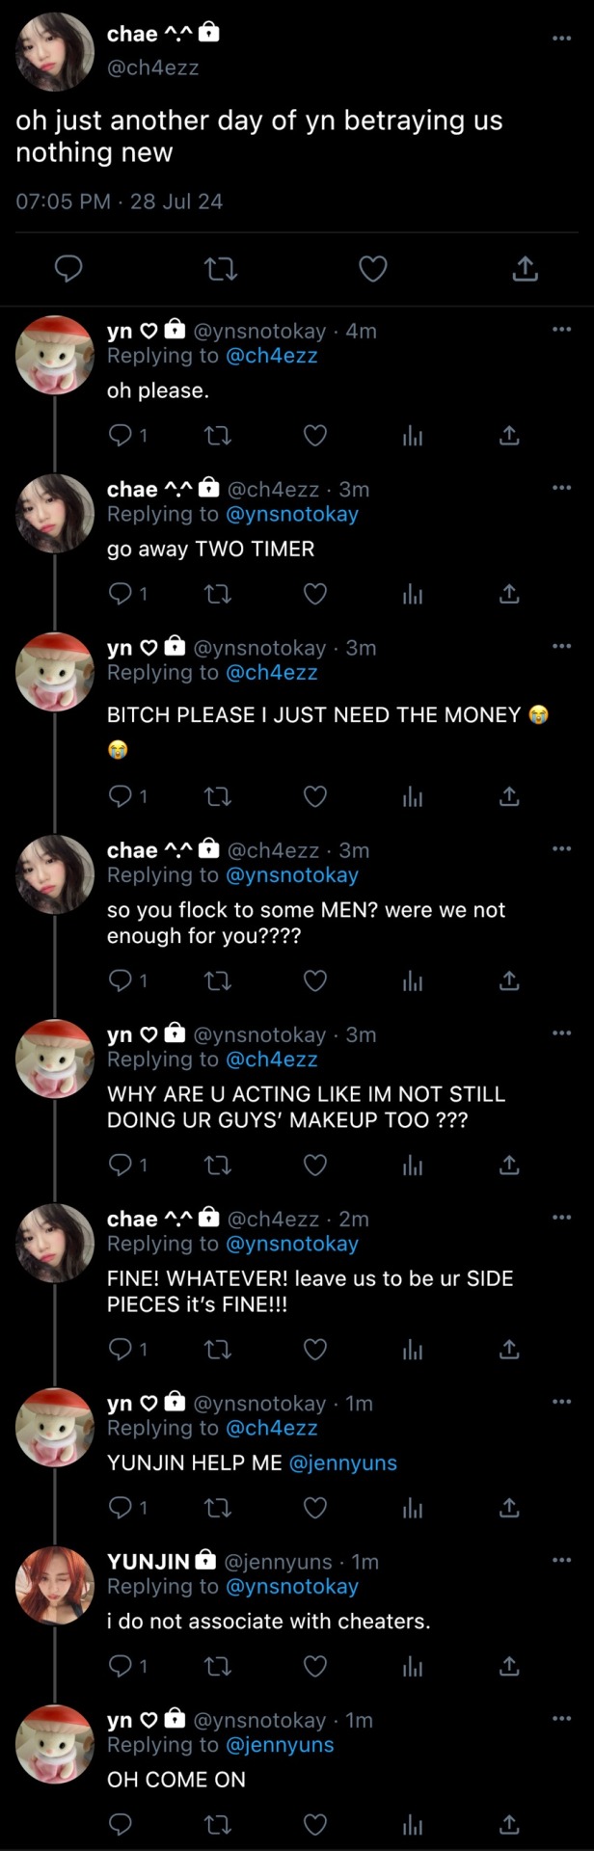Like the main tweet about yn betraying
This screenshot has height=1851, width=594.
372,269
